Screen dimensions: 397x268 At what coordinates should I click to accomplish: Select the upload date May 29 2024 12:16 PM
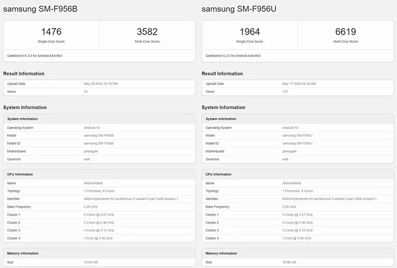click(101, 83)
